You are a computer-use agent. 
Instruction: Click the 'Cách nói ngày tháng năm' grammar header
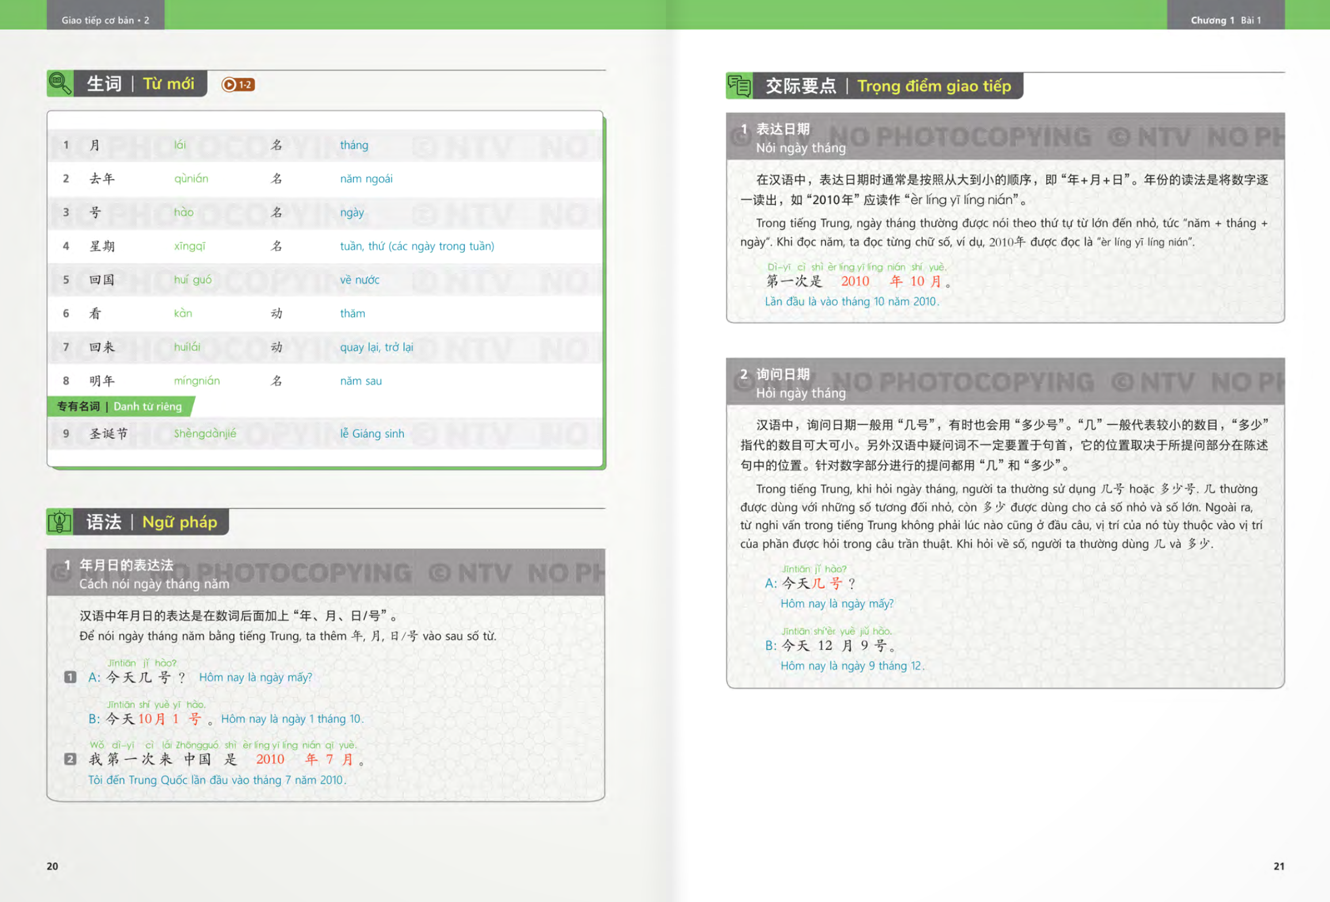154,584
